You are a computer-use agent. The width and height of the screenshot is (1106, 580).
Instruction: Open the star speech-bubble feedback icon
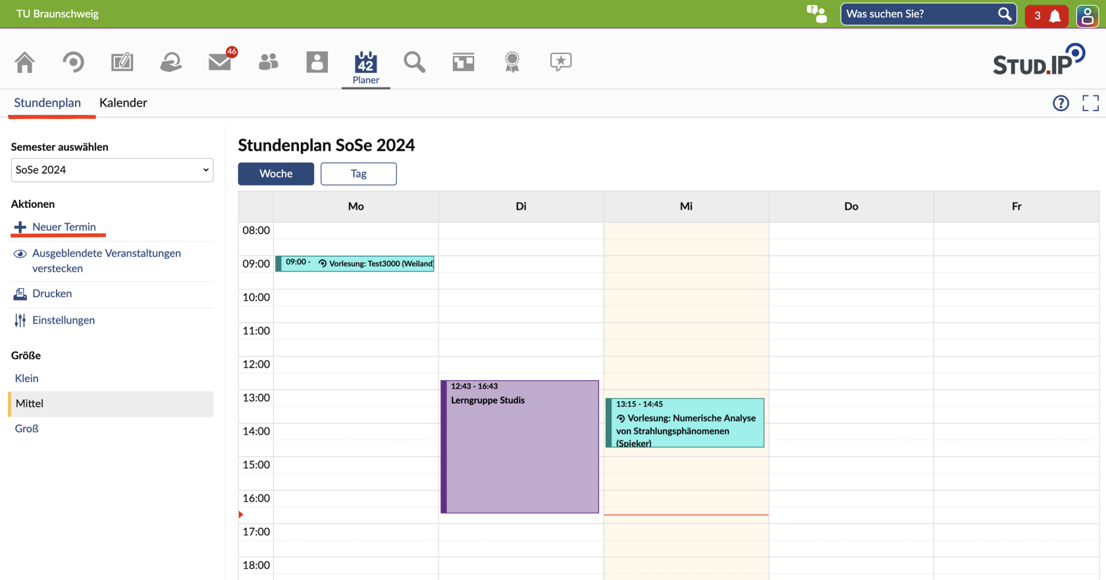[x=561, y=62]
